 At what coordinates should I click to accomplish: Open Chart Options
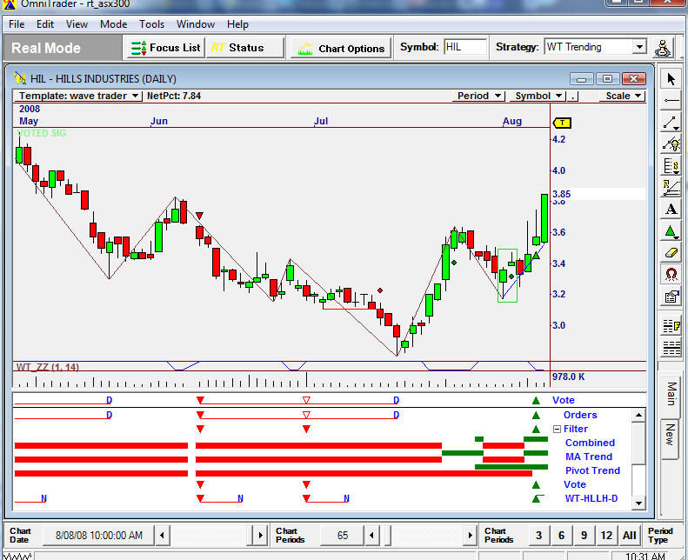[340, 48]
